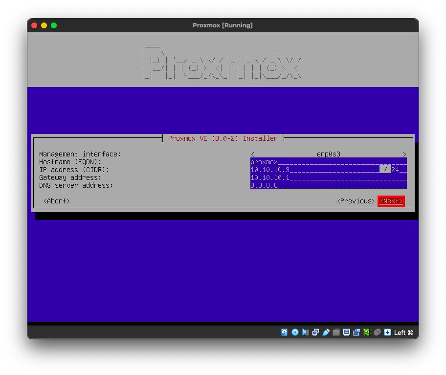
Task: Click the shared folders status icon
Action: pos(336,332)
